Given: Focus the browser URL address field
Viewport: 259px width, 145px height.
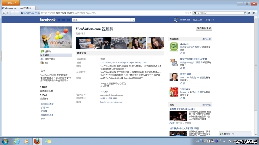Looking at the screenshot, I should click(x=112, y=13).
